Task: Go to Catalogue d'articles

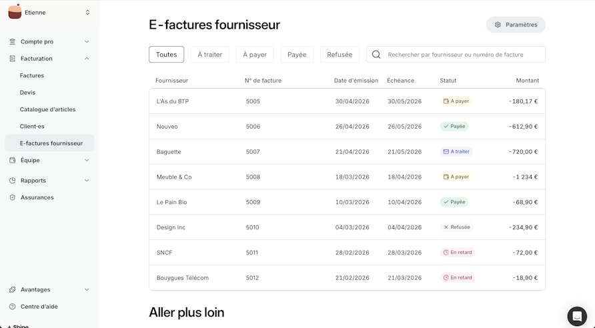Action: click(x=47, y=109)
